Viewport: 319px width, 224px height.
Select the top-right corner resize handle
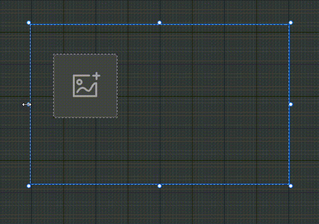click(291, 23)
